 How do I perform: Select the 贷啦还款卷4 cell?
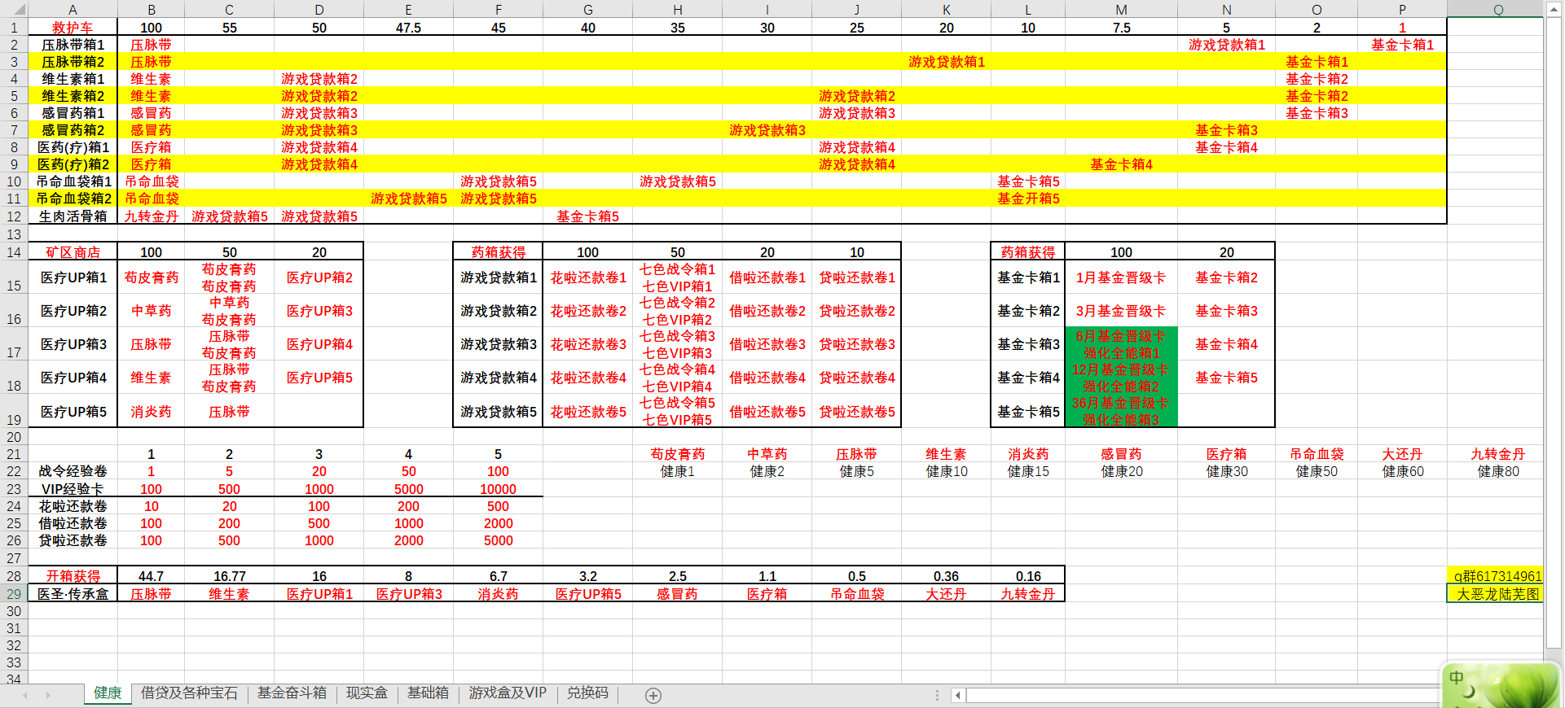tap(856, 378)
